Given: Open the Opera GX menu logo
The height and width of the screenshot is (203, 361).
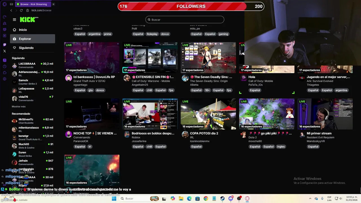Looking at the screenshot, I should [5, 4].
